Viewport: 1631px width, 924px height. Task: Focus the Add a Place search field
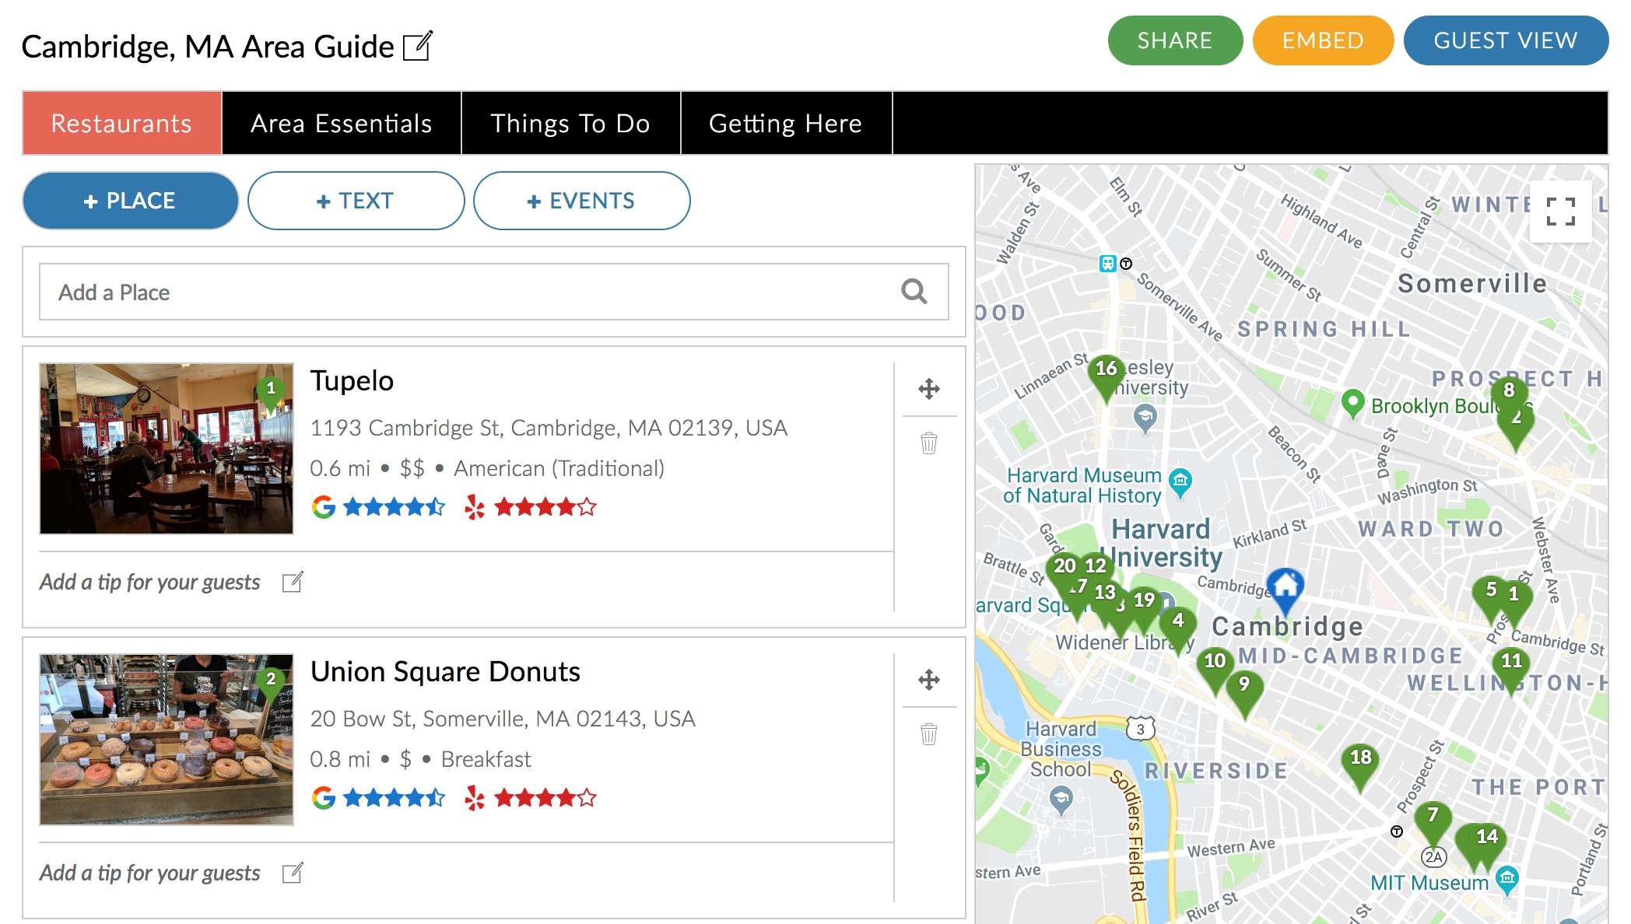tap(493, 292)
